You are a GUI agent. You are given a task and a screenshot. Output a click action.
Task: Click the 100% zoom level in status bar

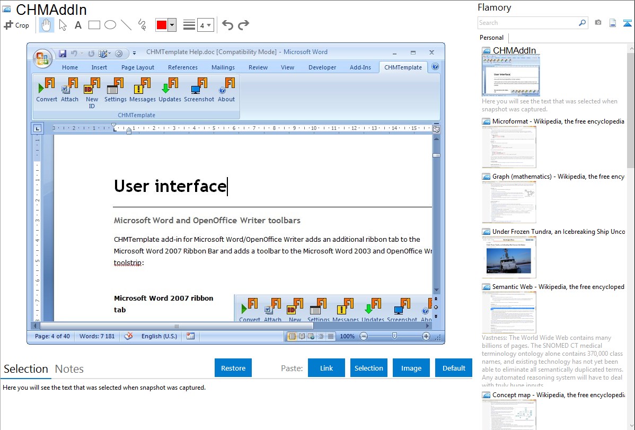tap(347, 336)
